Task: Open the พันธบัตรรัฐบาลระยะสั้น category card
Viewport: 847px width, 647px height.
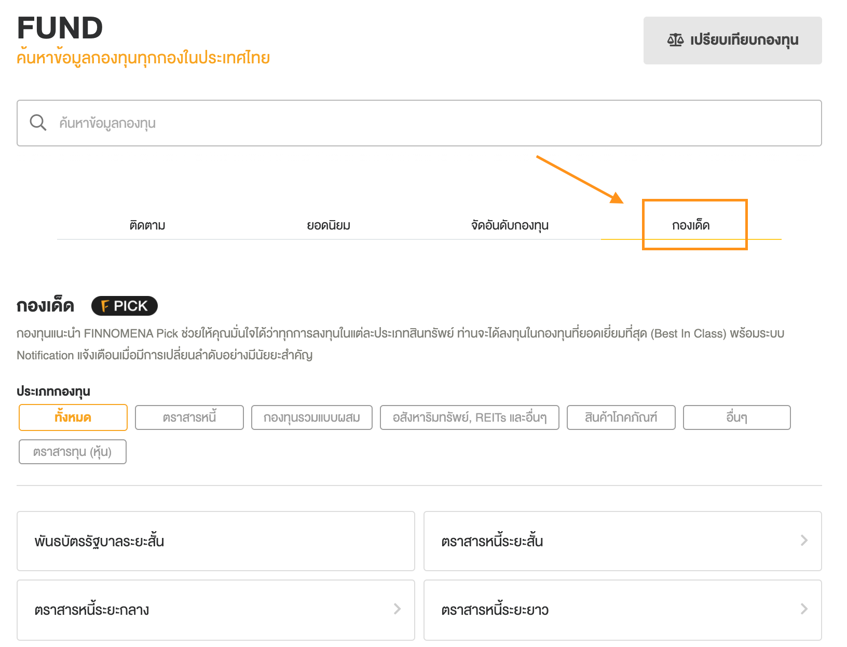Action: pyautogui.click(x=216, y=541)
